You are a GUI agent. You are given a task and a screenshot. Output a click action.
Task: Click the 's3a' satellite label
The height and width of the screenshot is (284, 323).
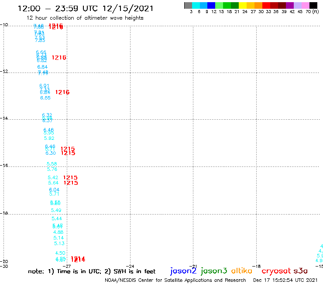(x=301, y=271)
